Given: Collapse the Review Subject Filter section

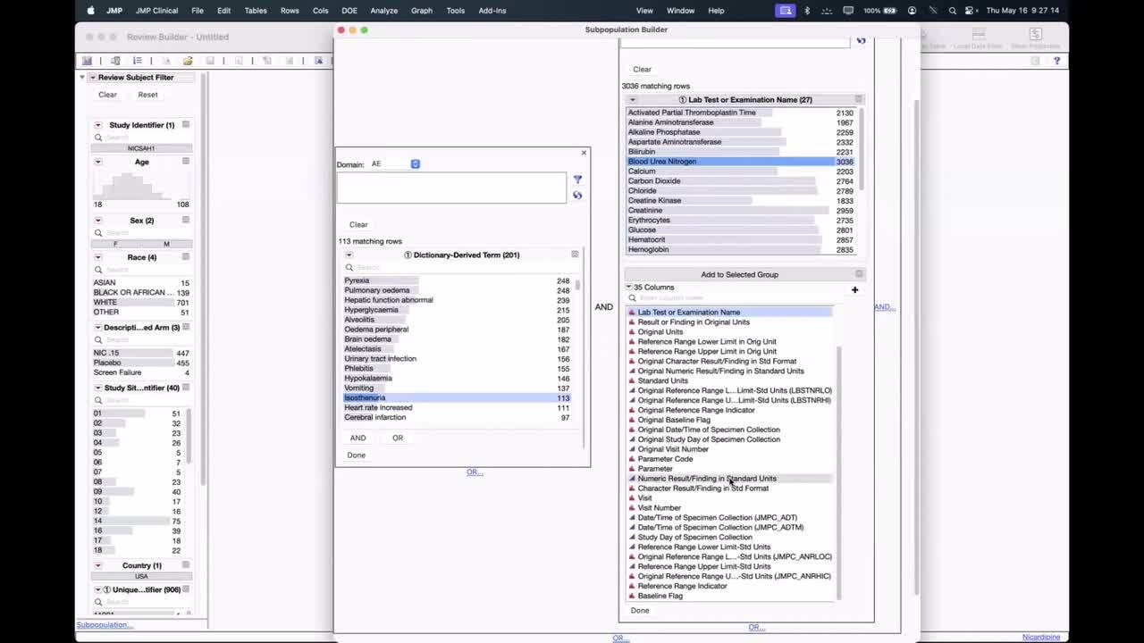Looking at the screenshot, I should click(x=82, y=78).
